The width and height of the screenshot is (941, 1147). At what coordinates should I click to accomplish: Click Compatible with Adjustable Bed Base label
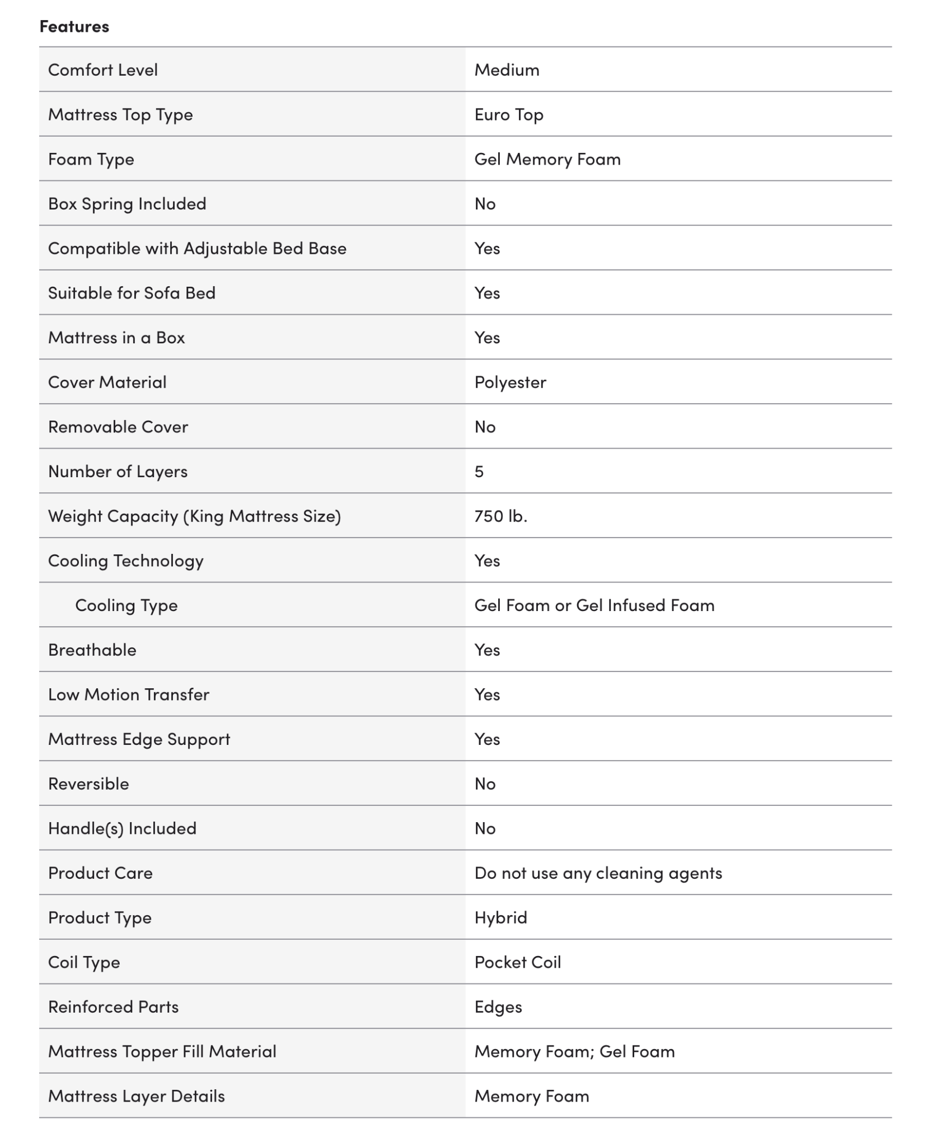pyautogui.click(x=197, y=249)
